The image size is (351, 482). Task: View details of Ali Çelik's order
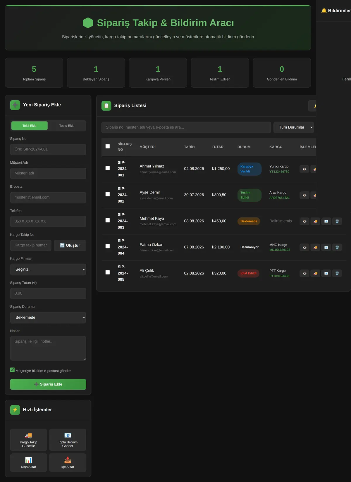(x=304, y=273)
